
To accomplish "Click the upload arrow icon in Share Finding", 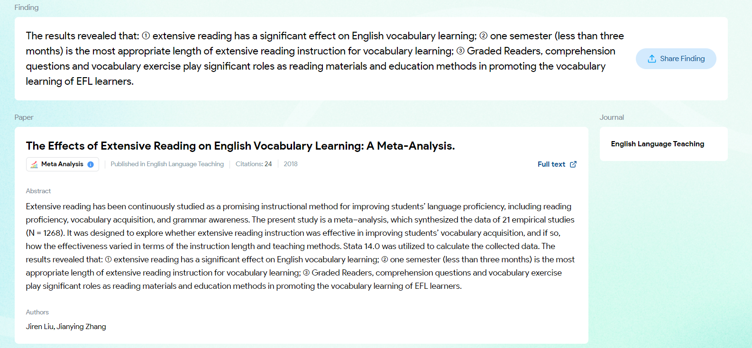I will coord(652,59).
